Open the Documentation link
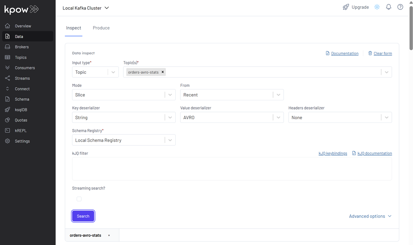Image resolution: width=413 pixels, height=245 pixels. pyautogui.click(x=345, y=53)
